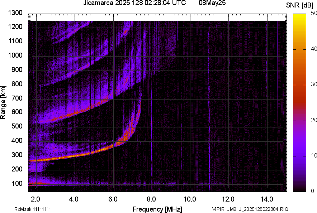Click the 14.0 frequency tick label
The image size is (317, 213).
[x=267, y=199]
